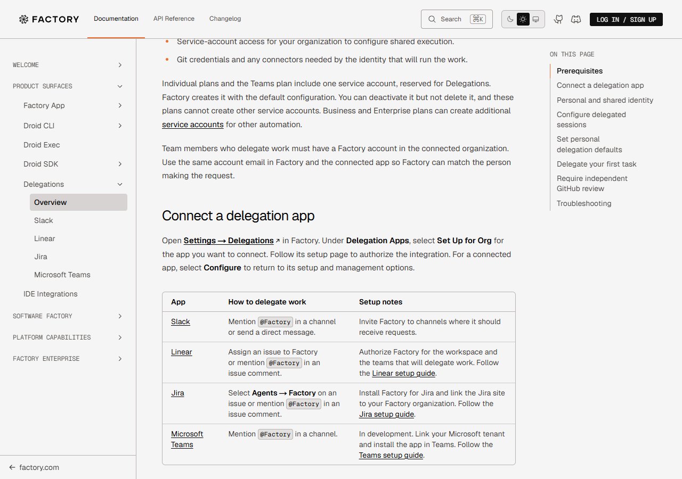The height and width of the screenshot is (479, 682).
Task: Open the Teams setup guide link
Action: point(391,455)
